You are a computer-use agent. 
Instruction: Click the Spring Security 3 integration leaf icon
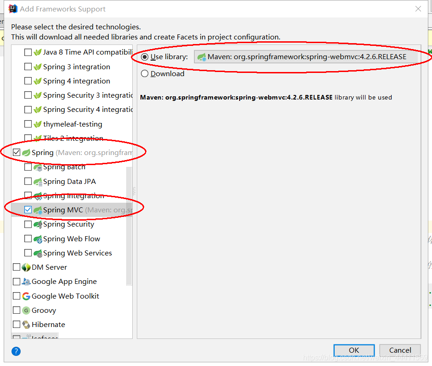click(38, 95)
